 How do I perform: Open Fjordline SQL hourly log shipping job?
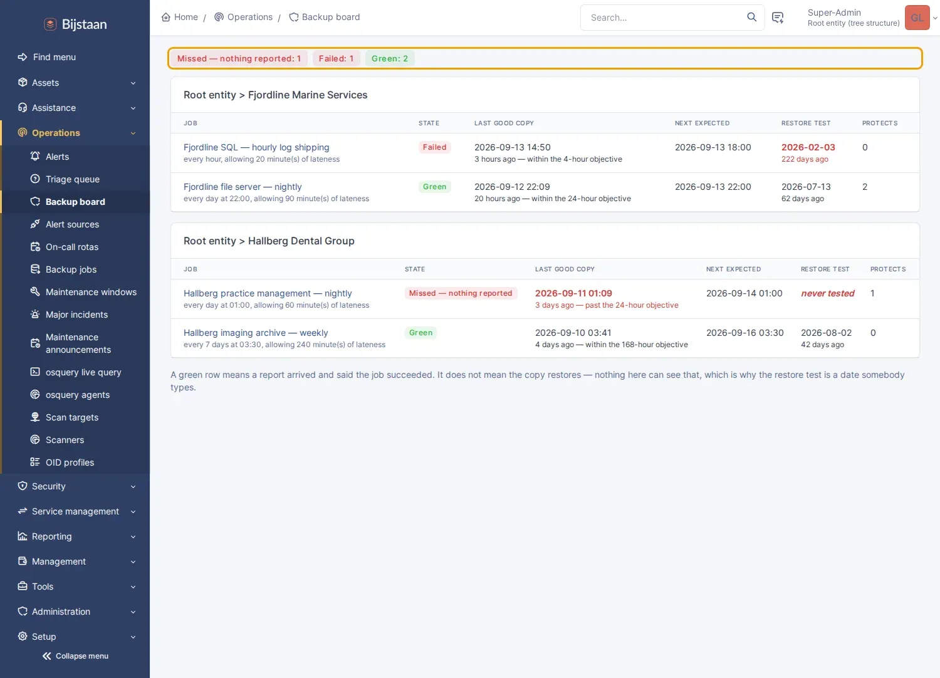pyautogui.click(x=256, y=147)
